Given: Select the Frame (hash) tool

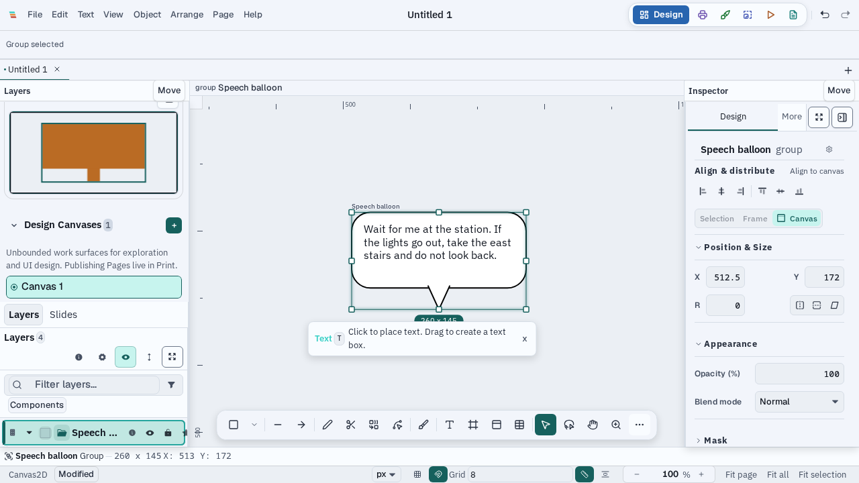Looking at the screenshot, I should point(473,425).
